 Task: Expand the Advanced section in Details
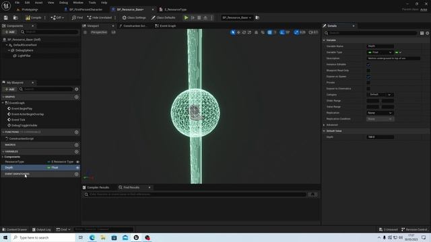point(324,125)
